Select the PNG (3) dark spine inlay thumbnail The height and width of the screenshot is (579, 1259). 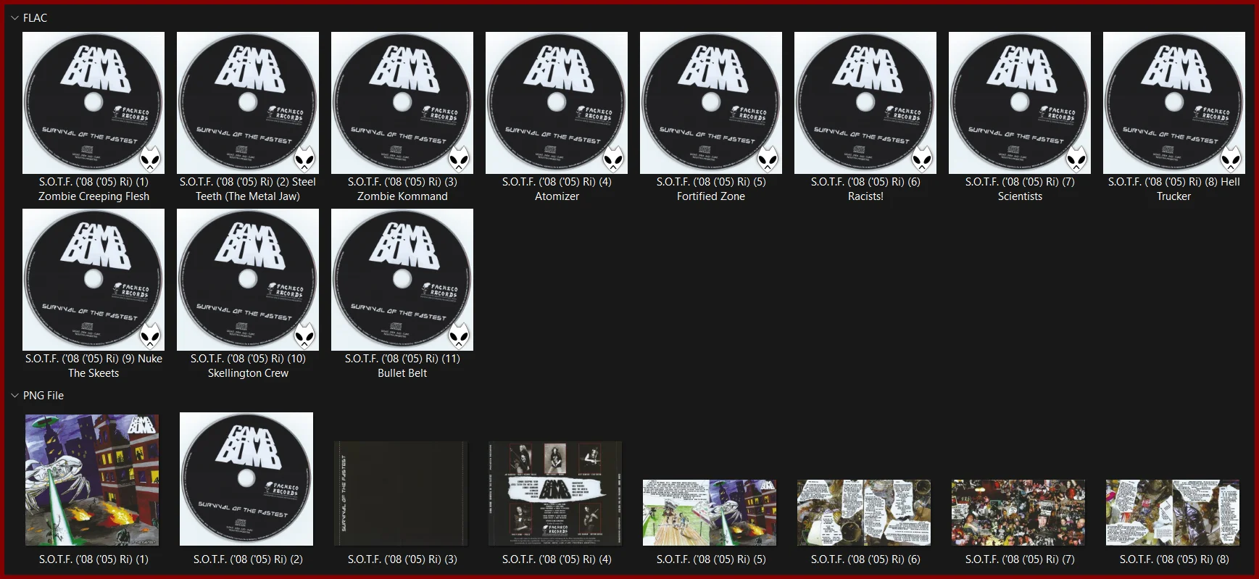[401, 493]
